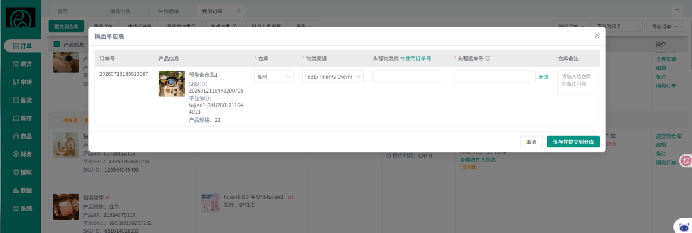Open the 财务 finance section

(22, 154)
